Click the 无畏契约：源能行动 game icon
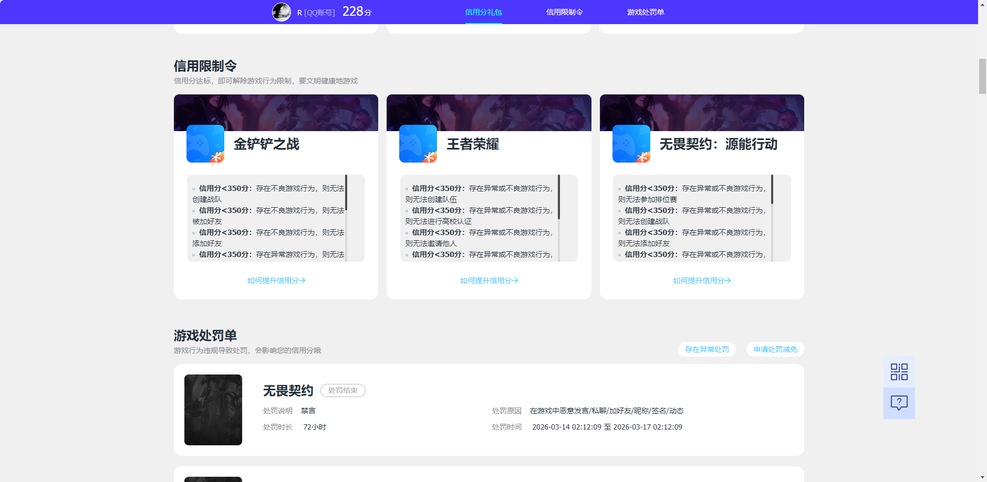Image resolution: width=987 pixels, height=482 pixels. click(631, 144)
